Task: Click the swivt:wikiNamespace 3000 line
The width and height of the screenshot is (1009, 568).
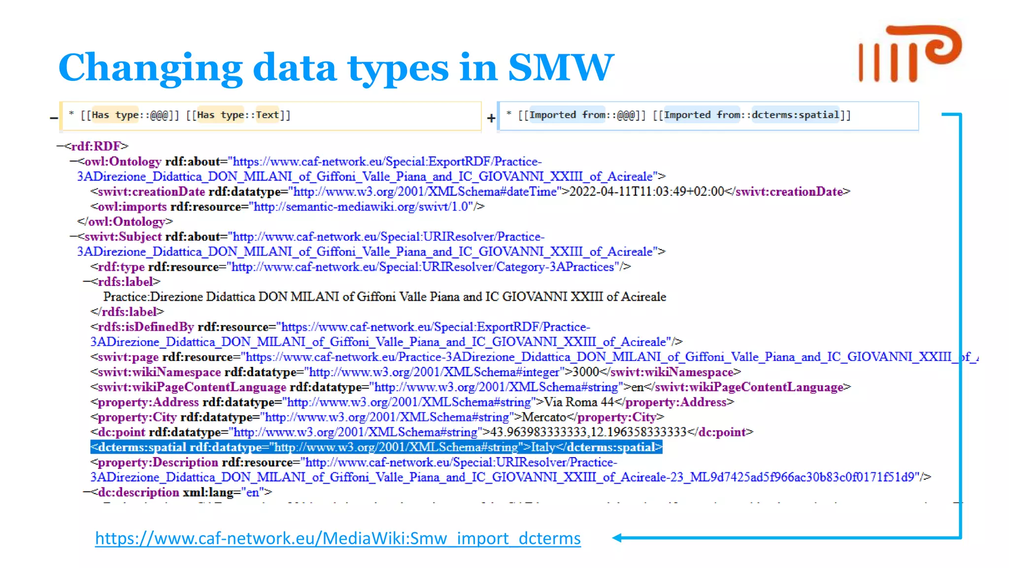Action: (416, 372)
